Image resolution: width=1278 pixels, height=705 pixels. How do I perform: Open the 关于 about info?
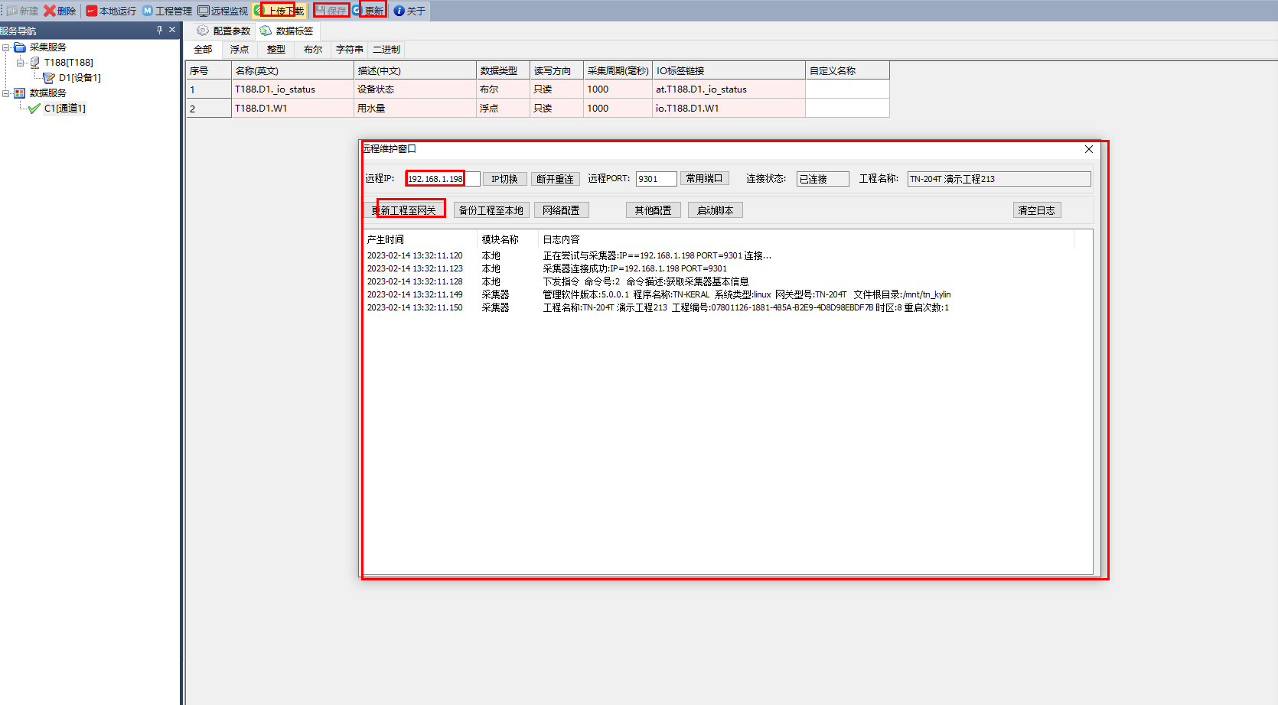click(x=409, y=11)
